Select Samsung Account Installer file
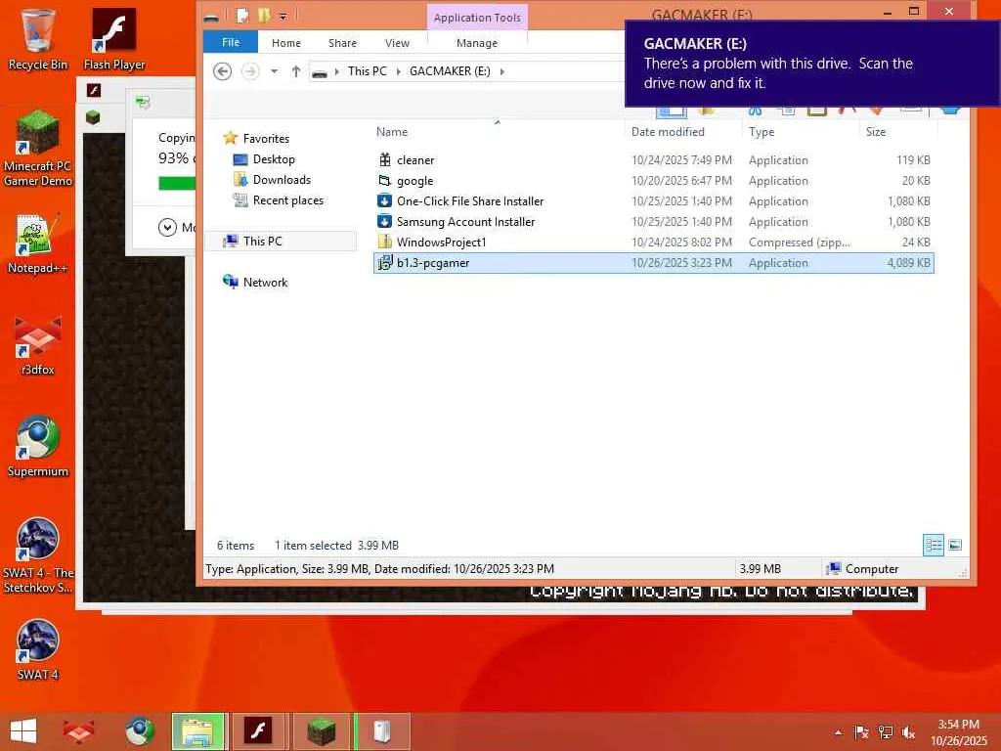This screenshot has height=751, width=1001. [x=654, y=221]
